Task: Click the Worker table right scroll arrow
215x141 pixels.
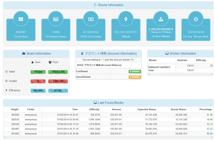Action: click(212, 74)
